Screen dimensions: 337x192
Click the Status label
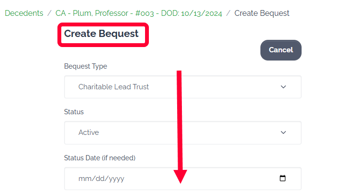(x=74, y=112)
